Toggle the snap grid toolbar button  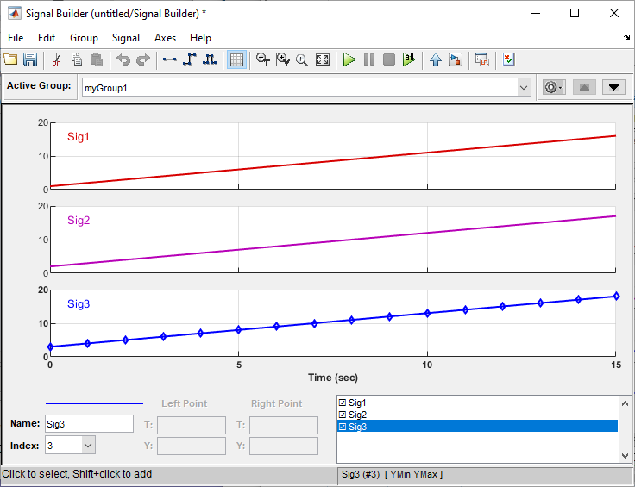coord(236,60)
